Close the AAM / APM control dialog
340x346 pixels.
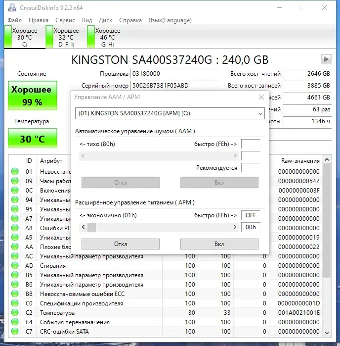[x=261, y=97]
